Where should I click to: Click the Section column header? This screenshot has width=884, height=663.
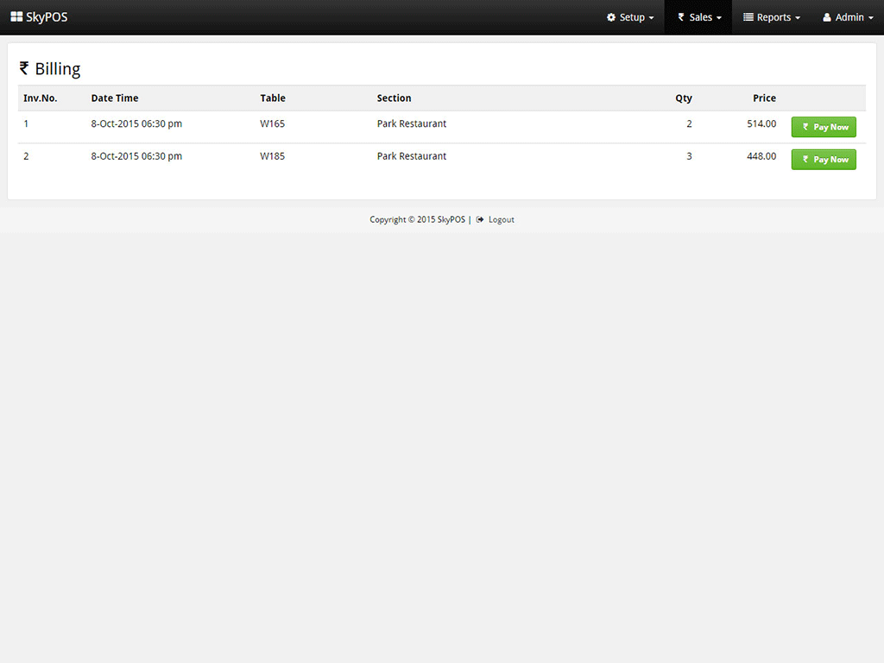click(x=394, y=98)
